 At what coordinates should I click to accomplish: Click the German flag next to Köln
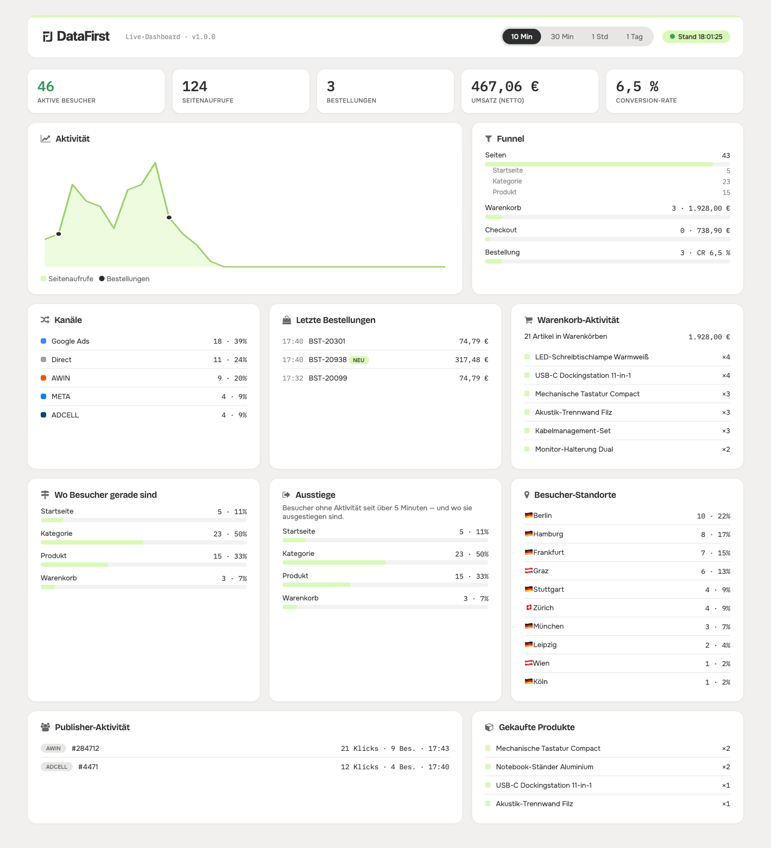pyautogui.click(x=529, y=681)
